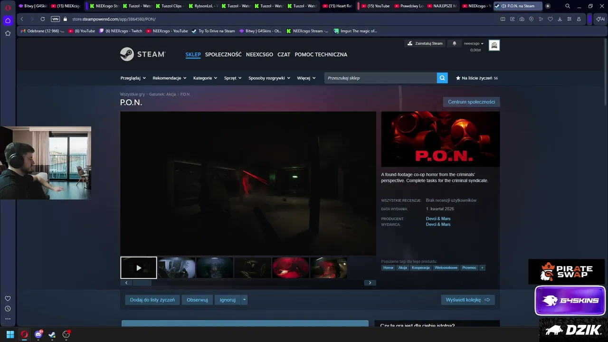This screenshot has height=342, width=608.
Task: Click Devci & Mars producer link
Action: 438,218
